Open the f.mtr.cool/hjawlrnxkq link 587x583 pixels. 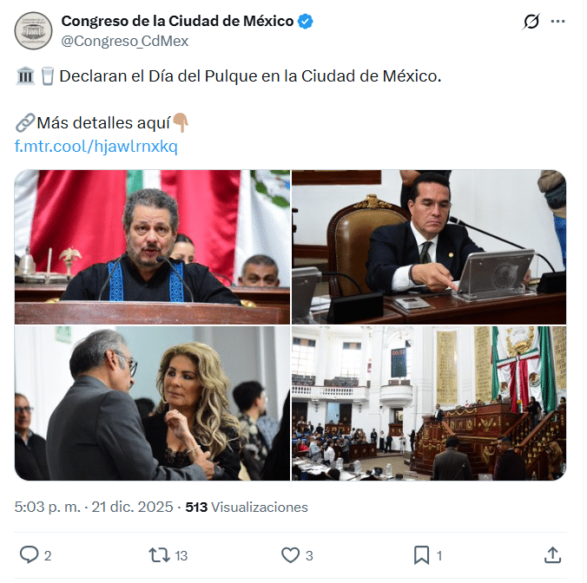pyautogui.click(x=96, y=147)
